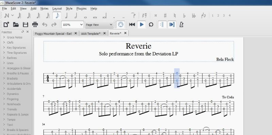Open a score file from folder
The image size is (272, 135).
click(x=16, y=24)
